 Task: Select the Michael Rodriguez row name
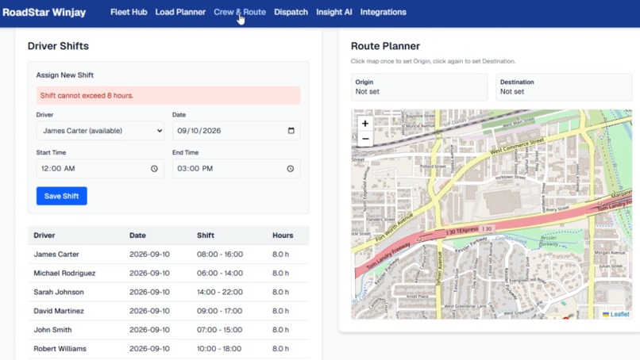click(x=64, y=273)
